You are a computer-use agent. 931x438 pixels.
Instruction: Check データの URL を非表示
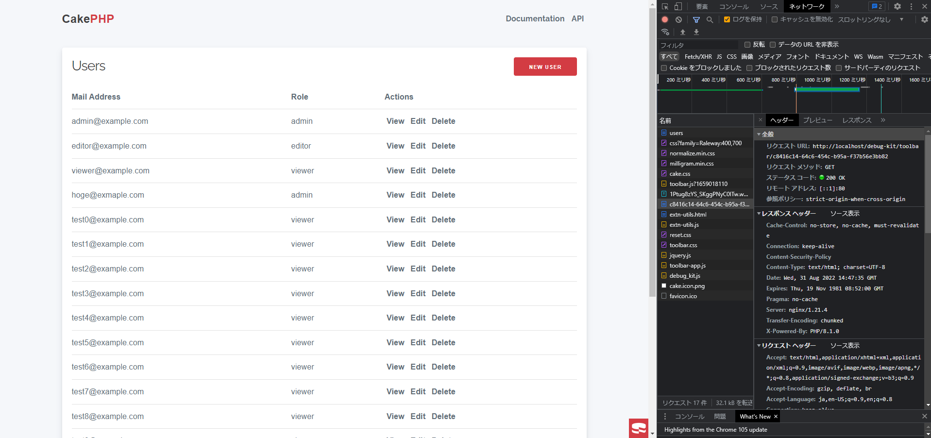[x=772, y=44]
